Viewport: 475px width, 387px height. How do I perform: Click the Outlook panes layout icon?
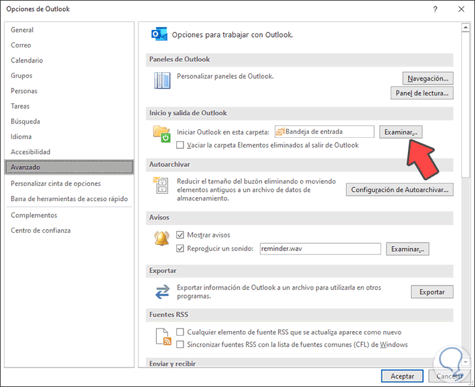162,81
